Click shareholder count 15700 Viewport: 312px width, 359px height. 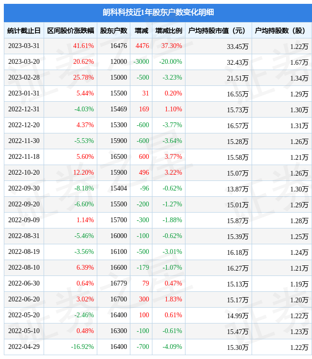tap(119, 220)
